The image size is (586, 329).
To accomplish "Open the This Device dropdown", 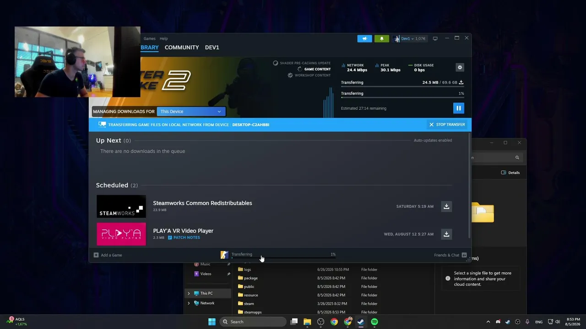I will pos(191,111).
